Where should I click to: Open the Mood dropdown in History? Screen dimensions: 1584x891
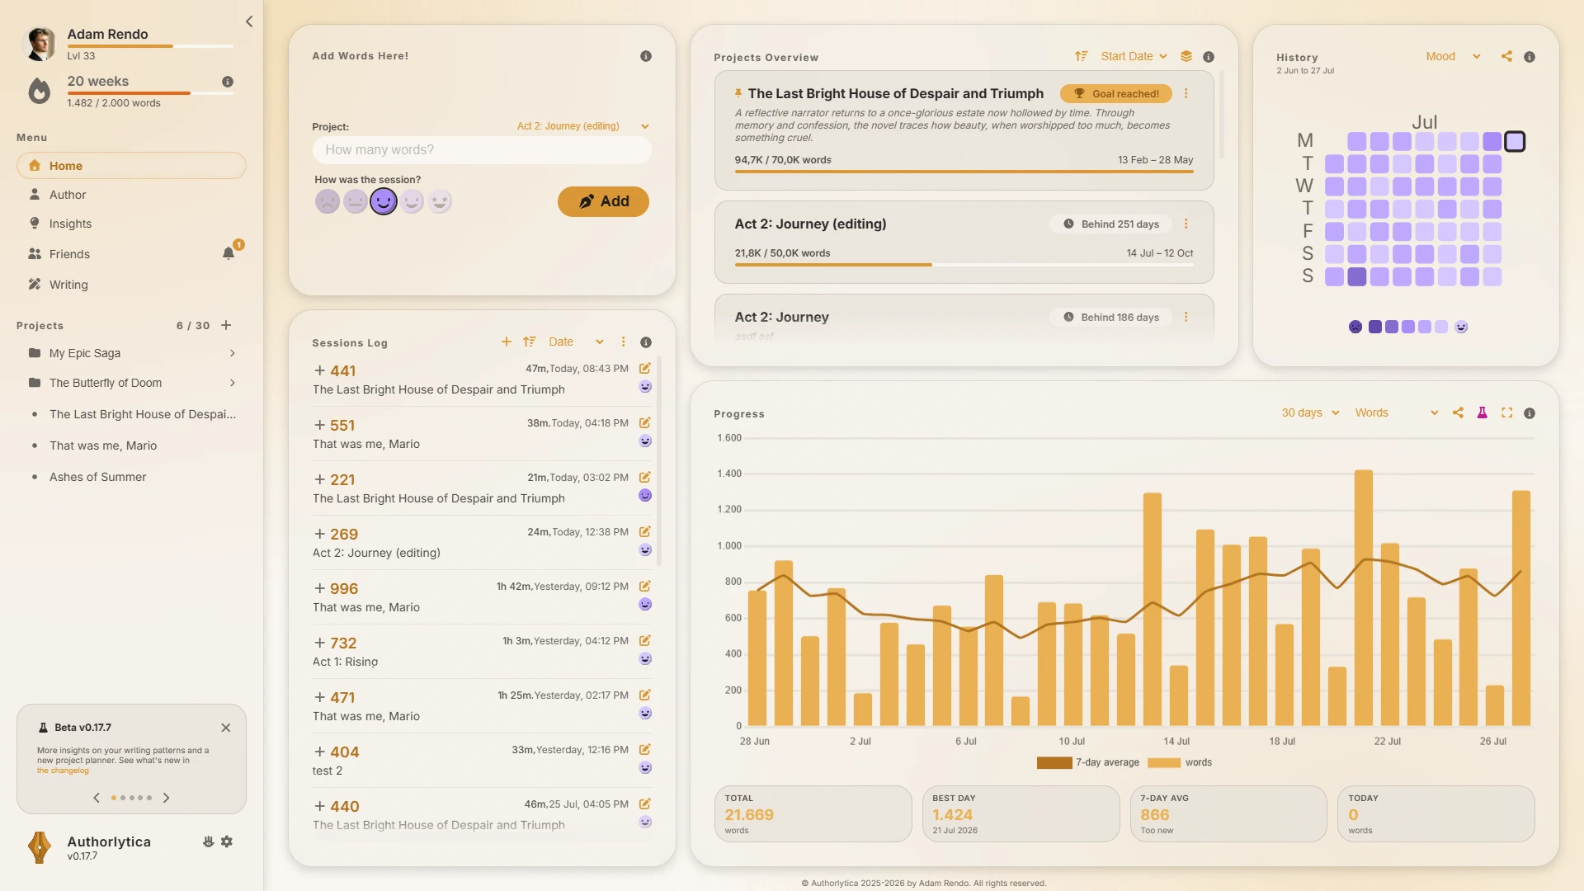pos(1453,56)
